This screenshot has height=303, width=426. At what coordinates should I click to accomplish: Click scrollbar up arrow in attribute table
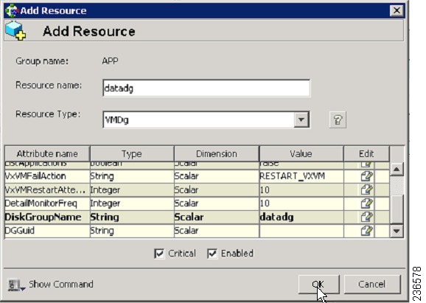click(x=397, y=170)
